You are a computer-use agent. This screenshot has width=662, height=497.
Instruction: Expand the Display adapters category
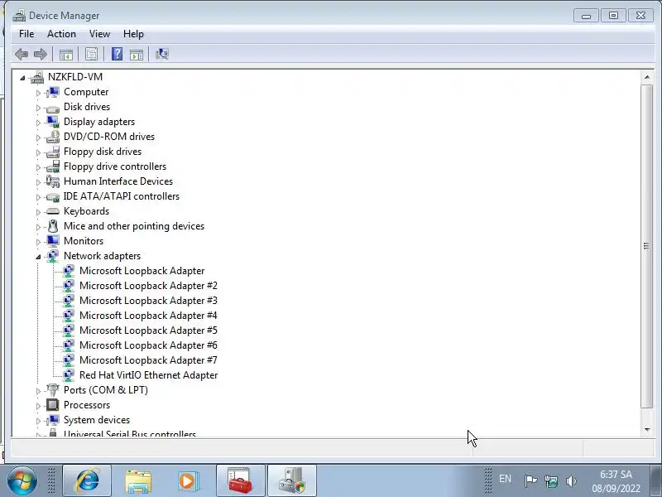point(38,123)
